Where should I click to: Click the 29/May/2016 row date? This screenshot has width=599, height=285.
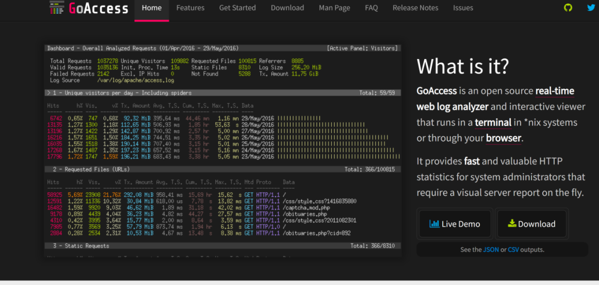[x=258, y=118]
